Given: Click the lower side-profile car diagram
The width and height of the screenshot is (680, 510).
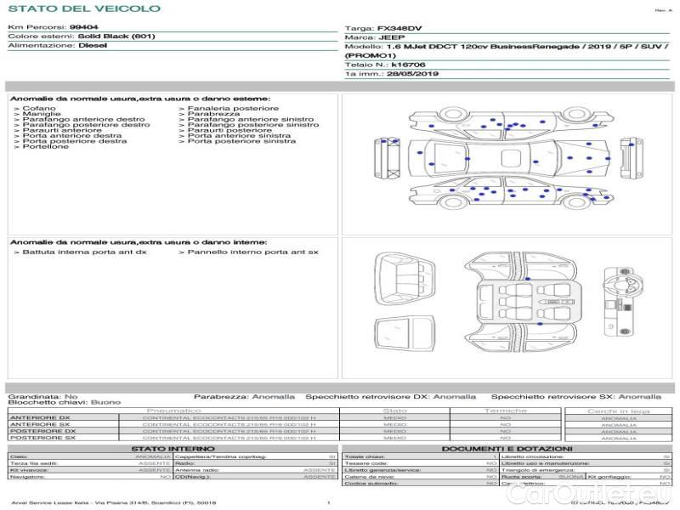Looking at the screenshot, I should point(508,195).
